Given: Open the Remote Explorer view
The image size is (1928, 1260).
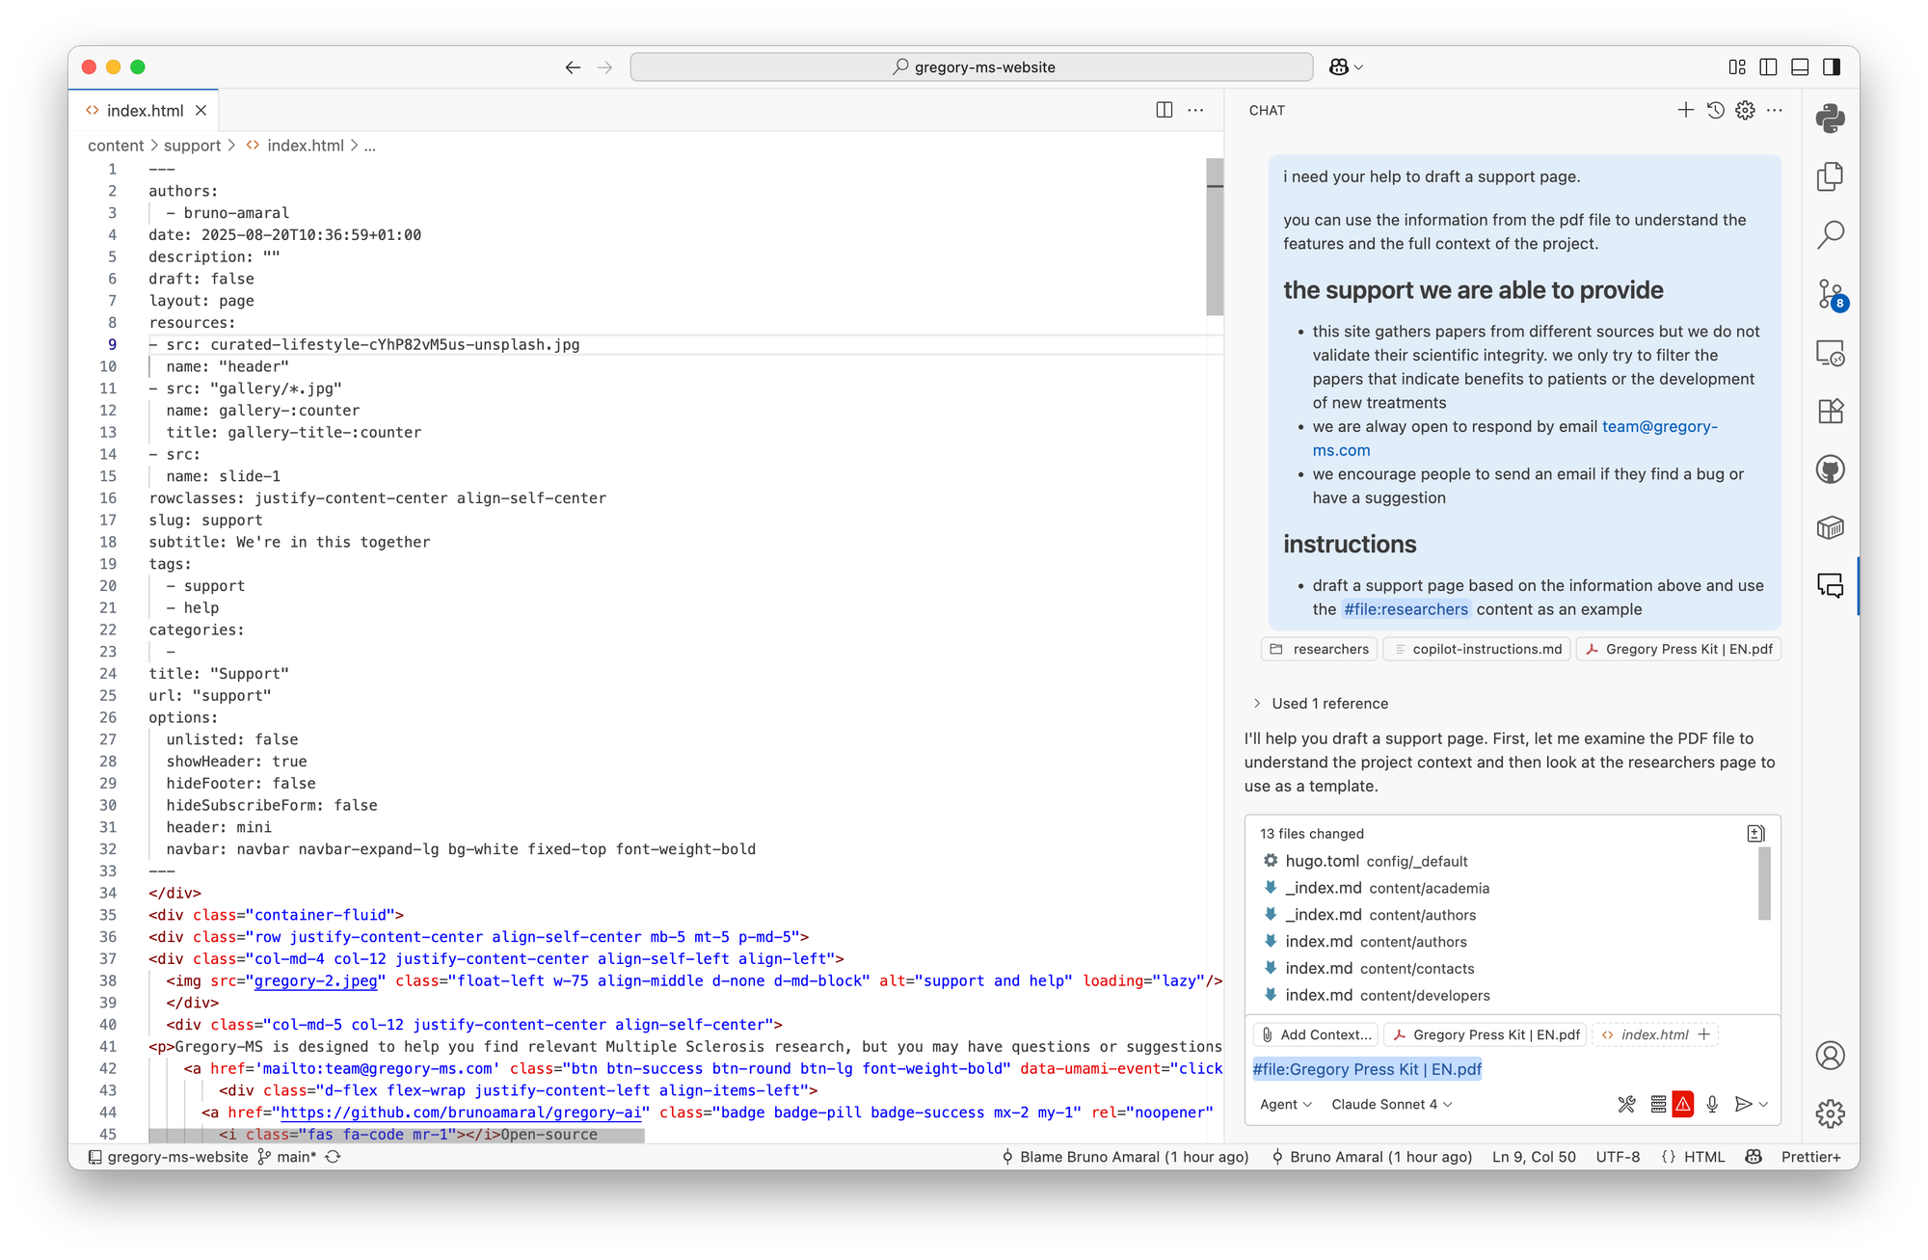Looking at the screenshot, I should pyautogui.click(x=1830, y=353).
